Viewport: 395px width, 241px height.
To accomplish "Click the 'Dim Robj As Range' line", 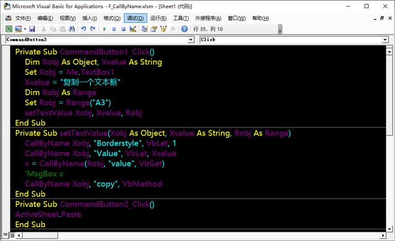I will click(x=60, y=93).
